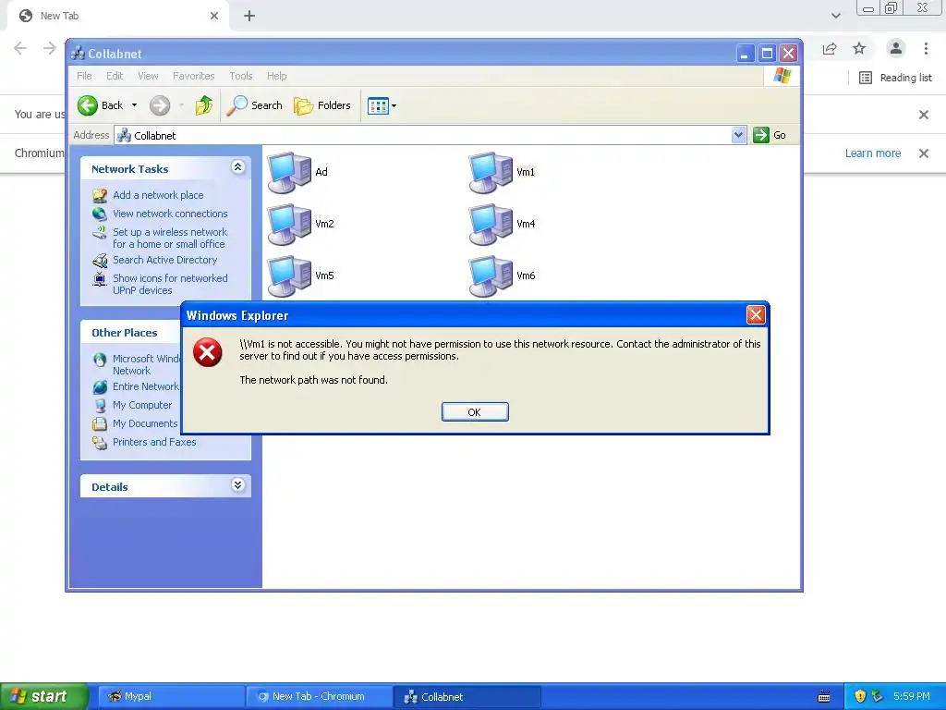
Task: Click Add a network place
Action: coord(158,195)
